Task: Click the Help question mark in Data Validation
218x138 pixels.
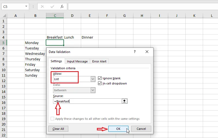Action: [x=134, y=52]
